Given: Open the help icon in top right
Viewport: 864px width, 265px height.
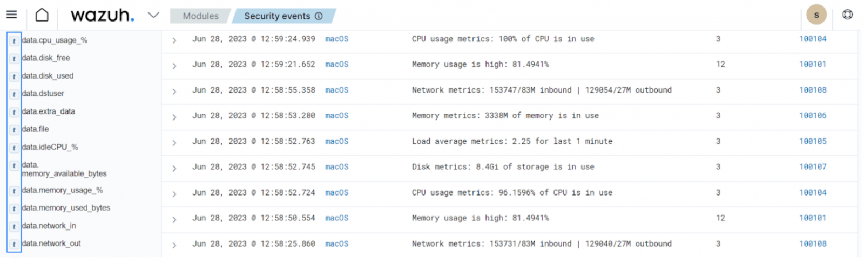Looking at the screenshot, I should 847,15.
